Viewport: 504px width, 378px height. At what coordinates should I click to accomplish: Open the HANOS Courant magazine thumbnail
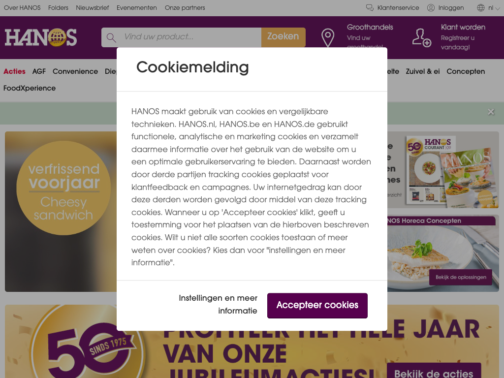[x=452, y=171]
